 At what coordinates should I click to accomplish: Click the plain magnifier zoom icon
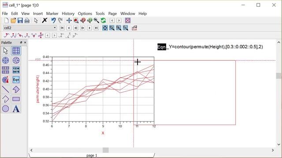point(96,21)
